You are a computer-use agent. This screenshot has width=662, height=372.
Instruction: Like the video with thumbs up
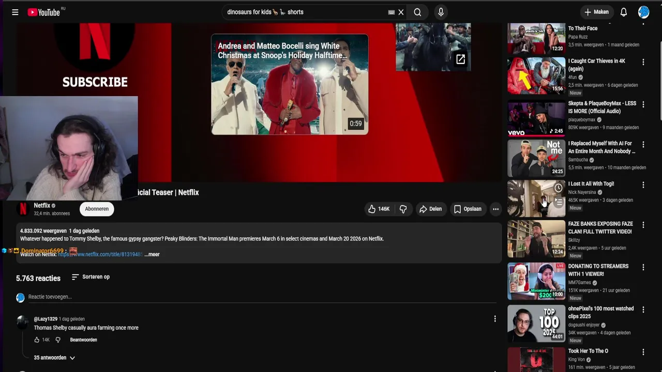[x=379, y=209]
